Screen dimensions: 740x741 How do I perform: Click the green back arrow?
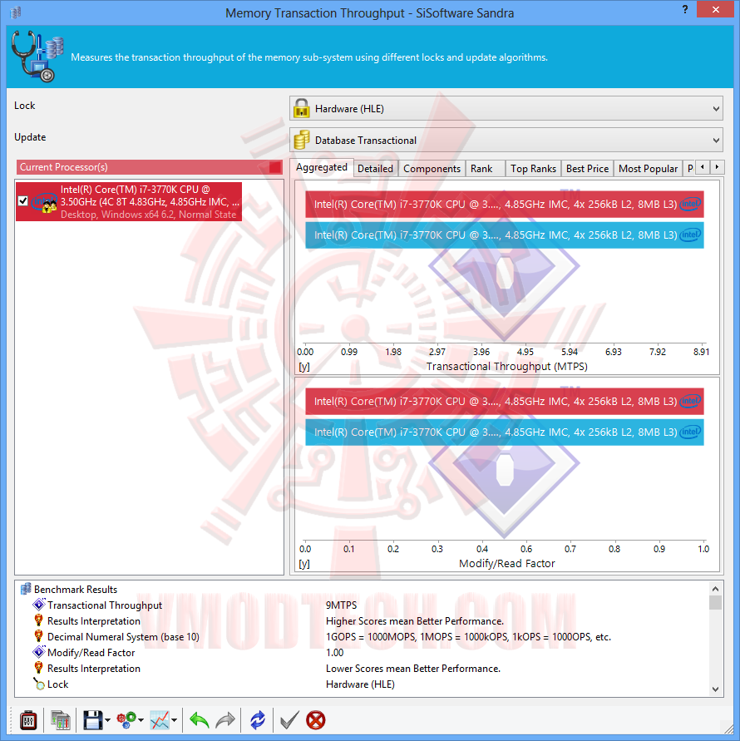point(199,720)
